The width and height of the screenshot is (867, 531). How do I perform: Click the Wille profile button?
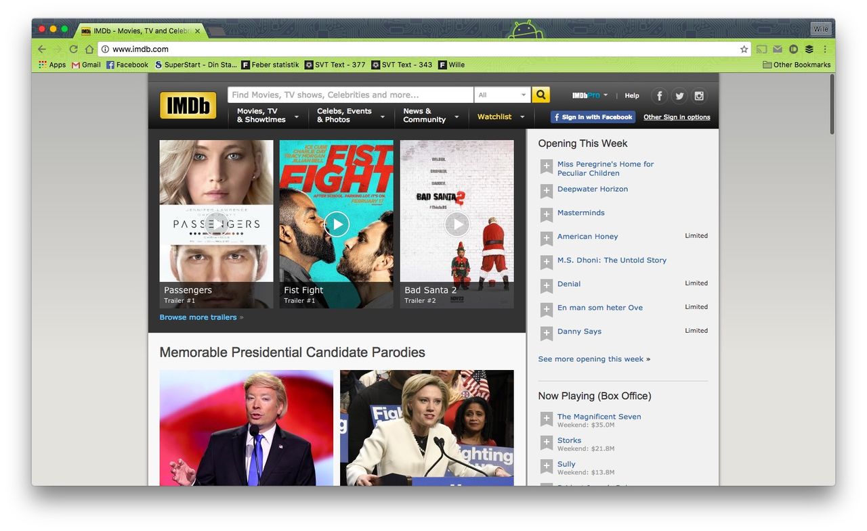coord(820,29)
